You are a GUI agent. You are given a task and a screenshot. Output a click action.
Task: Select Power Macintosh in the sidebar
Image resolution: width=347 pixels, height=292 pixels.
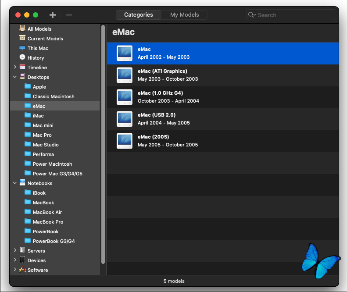pos(55,164)
